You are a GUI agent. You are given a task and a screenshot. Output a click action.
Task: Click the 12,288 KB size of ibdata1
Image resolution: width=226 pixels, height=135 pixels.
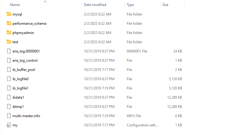[x=174, y=97]
